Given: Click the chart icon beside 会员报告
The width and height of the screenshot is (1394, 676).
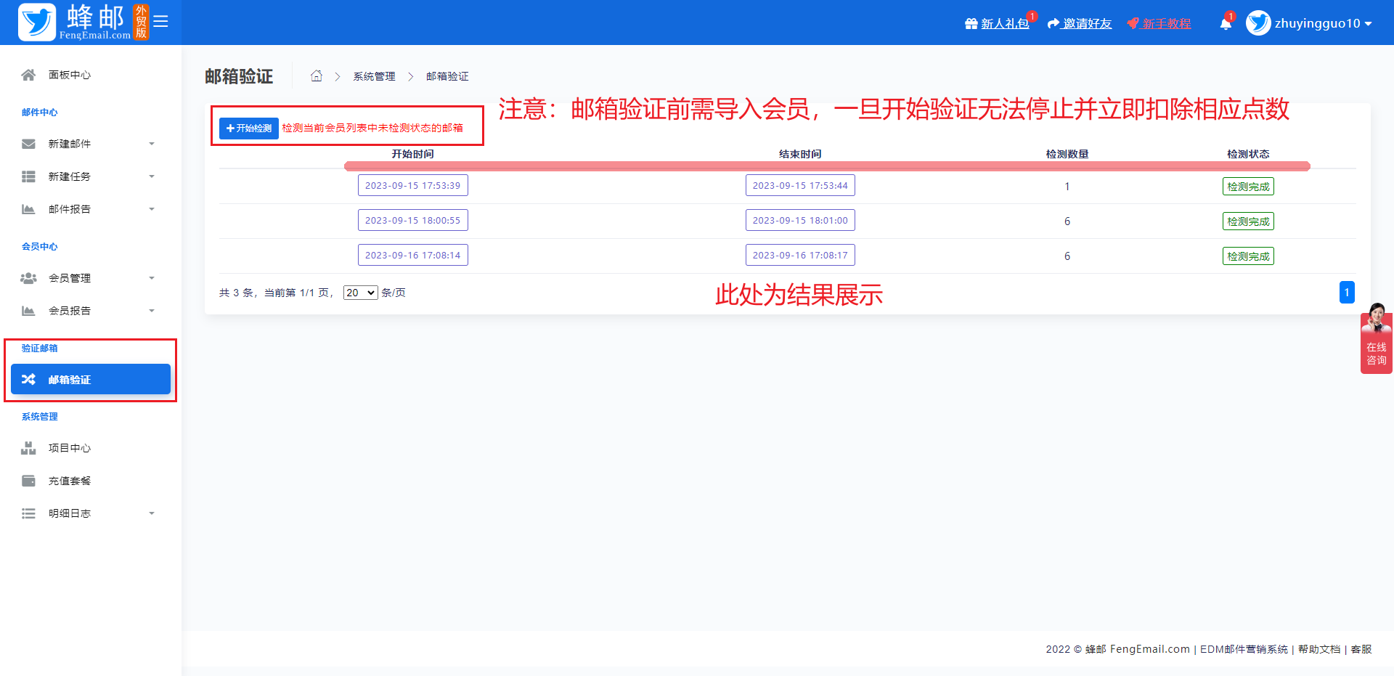Looking at the screenshot, I should coord(28,311).
